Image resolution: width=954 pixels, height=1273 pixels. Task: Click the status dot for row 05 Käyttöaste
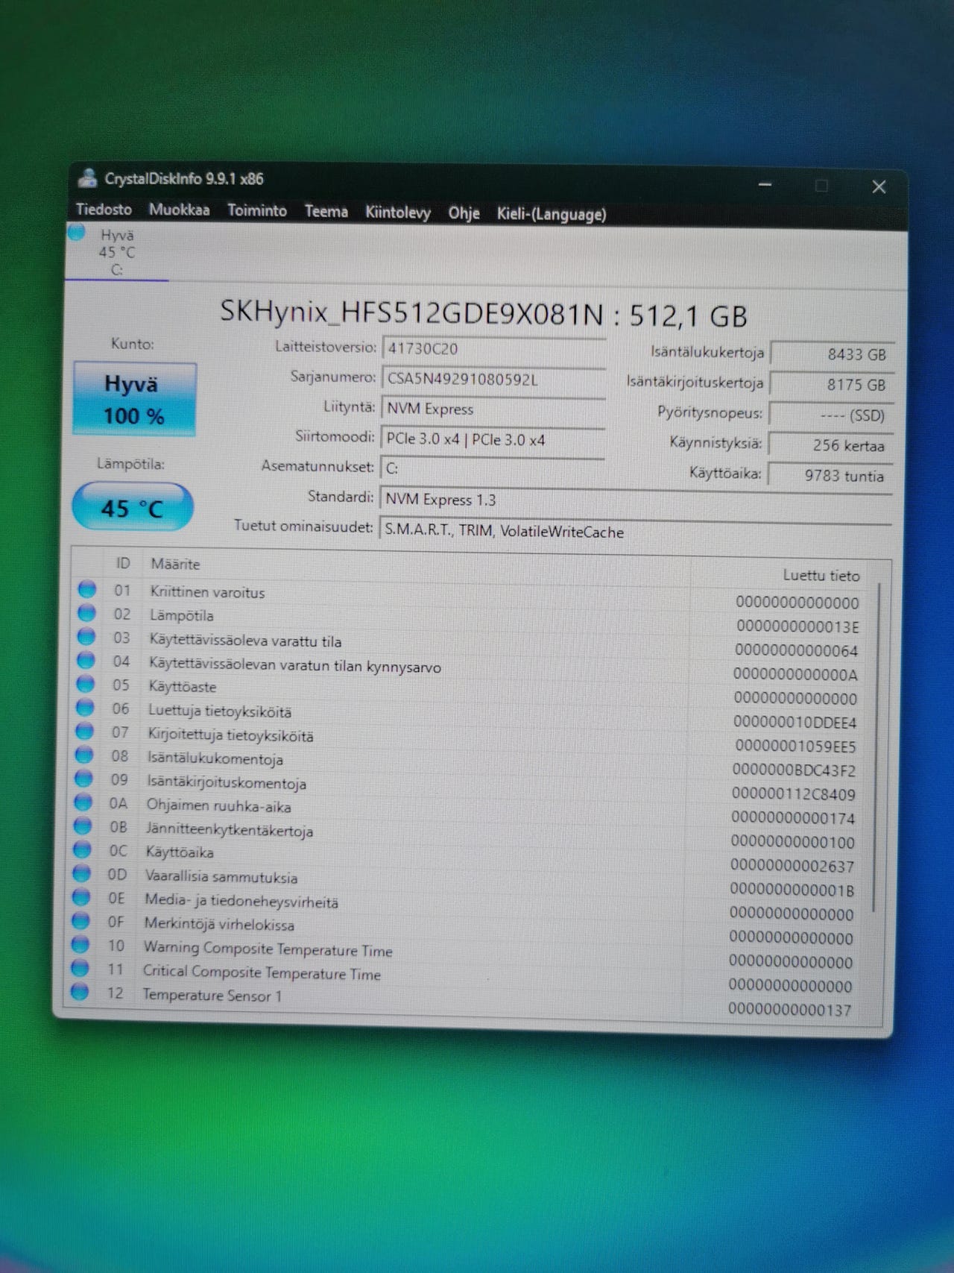[86, 684]
